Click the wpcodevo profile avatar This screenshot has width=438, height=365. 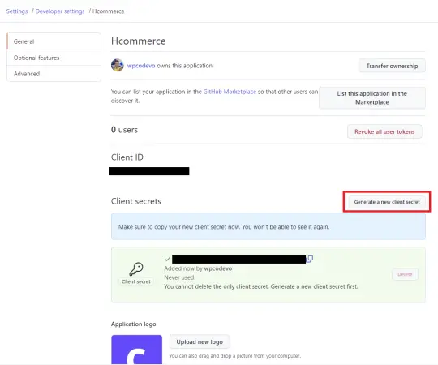(x=118, y=65)
